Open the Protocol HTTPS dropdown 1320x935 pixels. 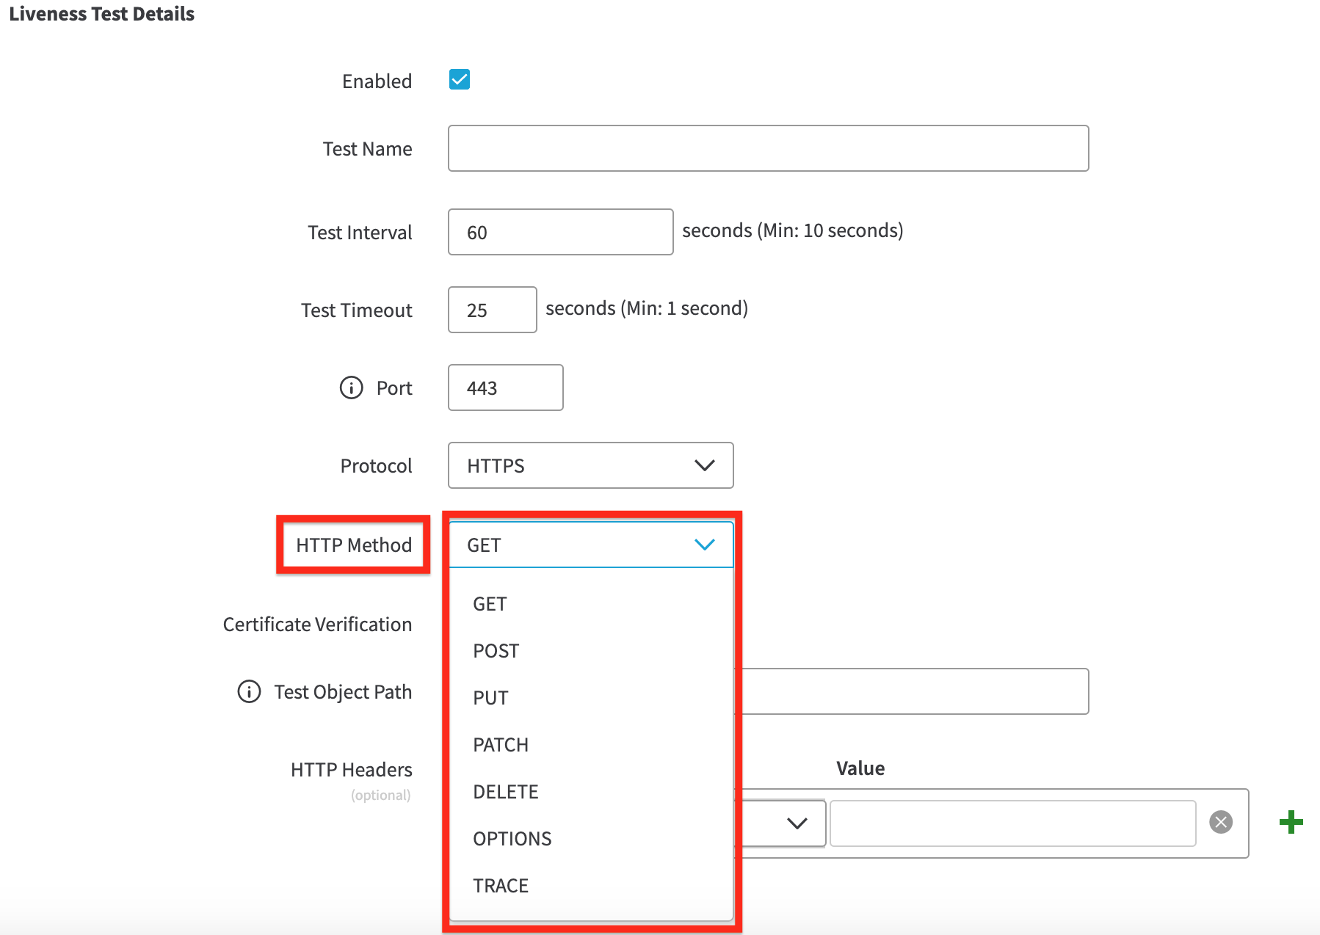(x=590, y=465)
